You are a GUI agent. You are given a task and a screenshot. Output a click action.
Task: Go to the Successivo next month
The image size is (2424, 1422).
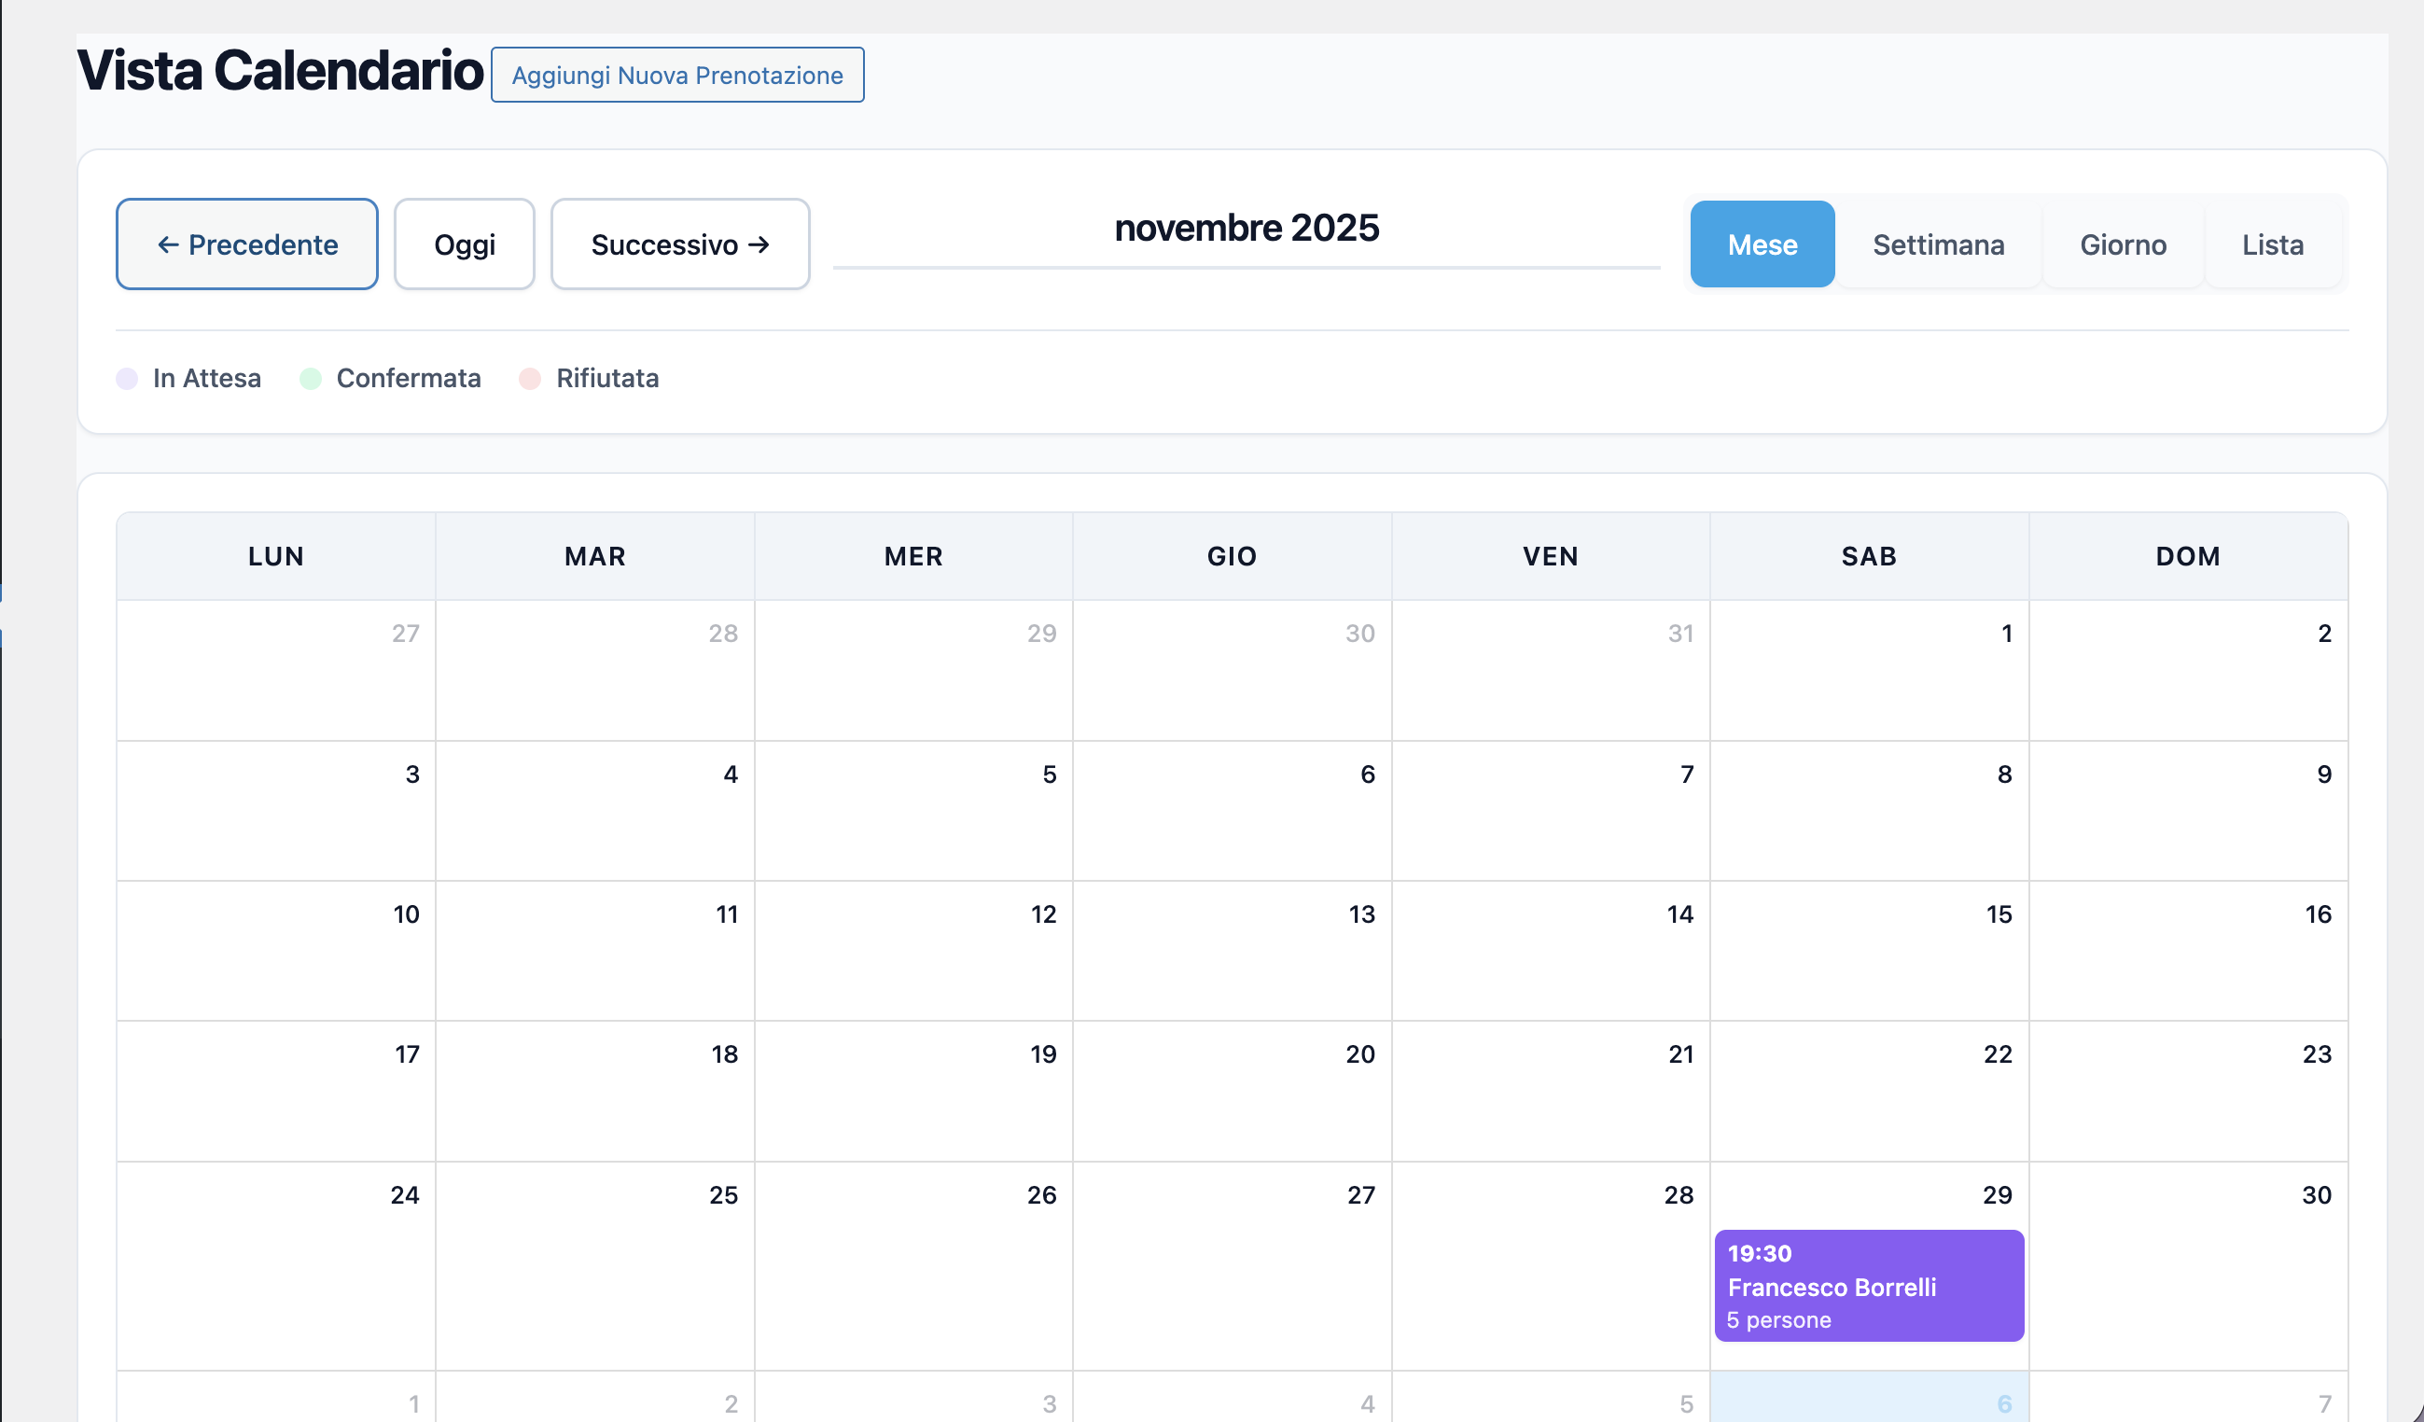pyautogui.click(x=679, y=244)
